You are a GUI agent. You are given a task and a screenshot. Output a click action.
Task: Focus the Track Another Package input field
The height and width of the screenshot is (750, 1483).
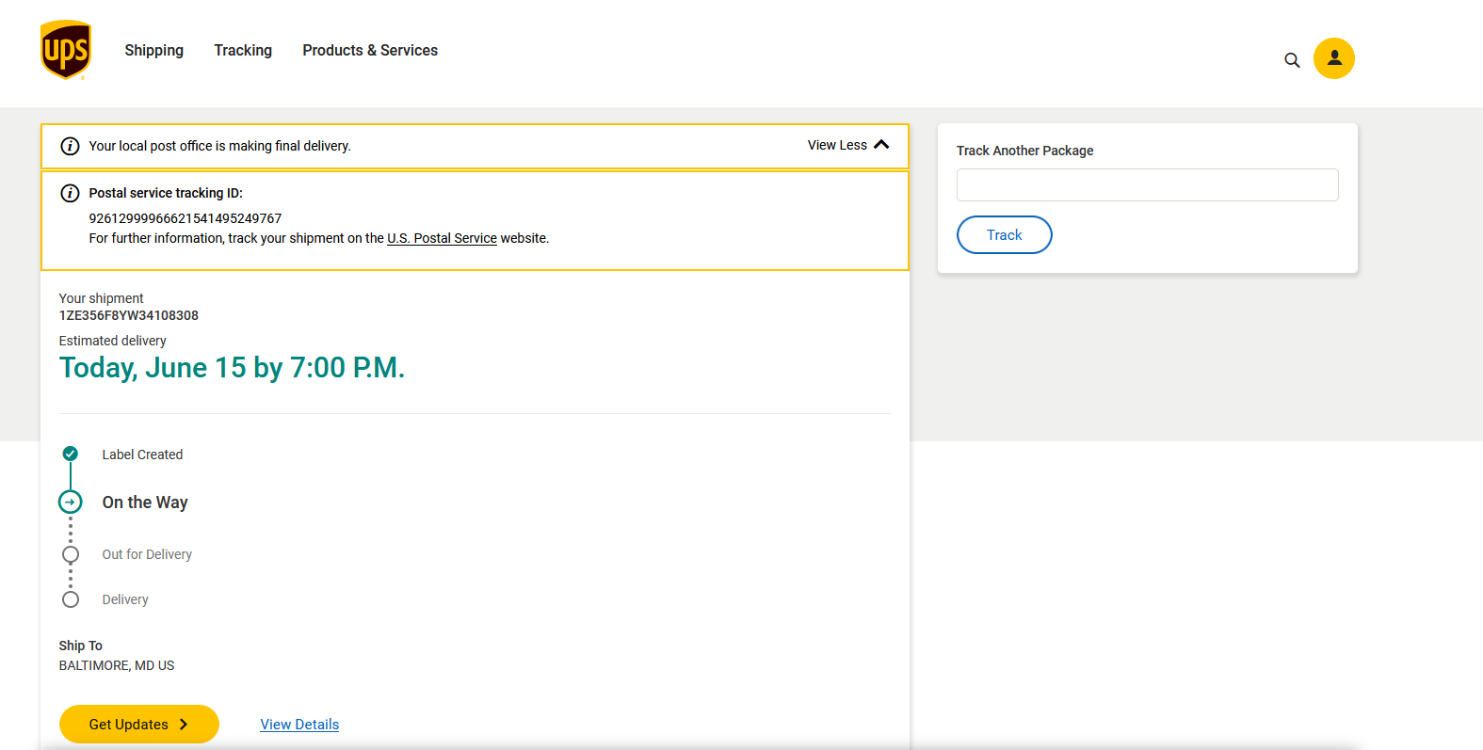[x=1147, y=185]
